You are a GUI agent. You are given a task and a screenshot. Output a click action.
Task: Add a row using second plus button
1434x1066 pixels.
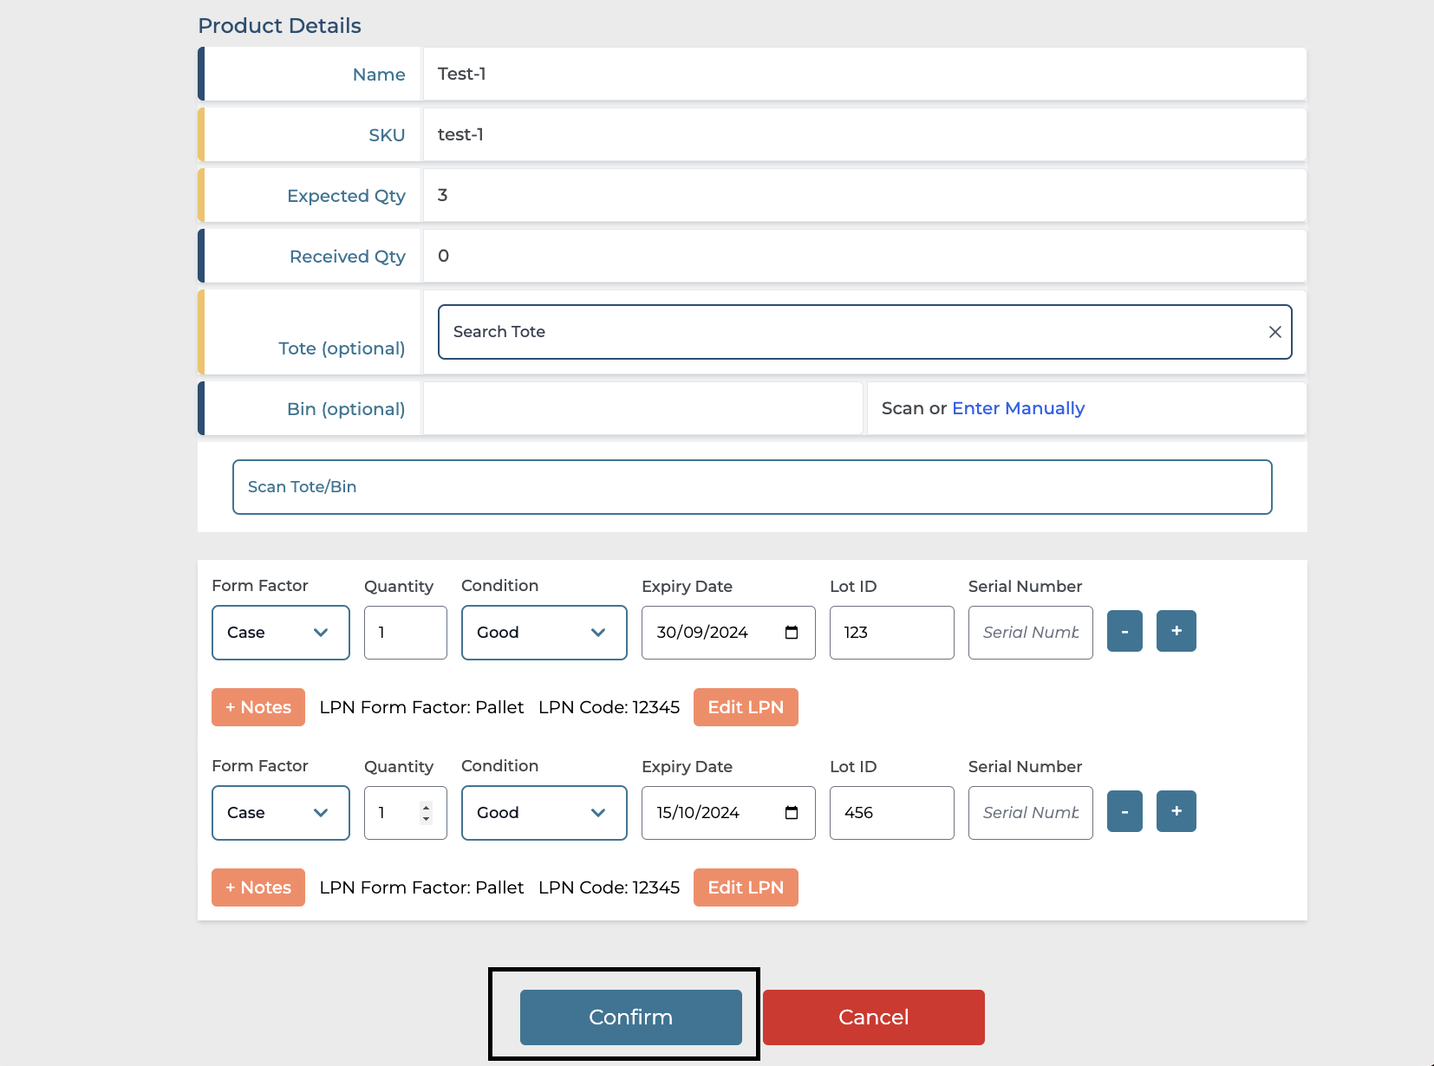click(x=1176, y=811)
